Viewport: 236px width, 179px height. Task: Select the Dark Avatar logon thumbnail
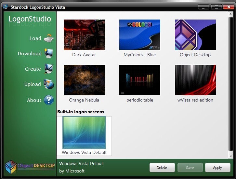pyautogui.click(x=84, y=35)
